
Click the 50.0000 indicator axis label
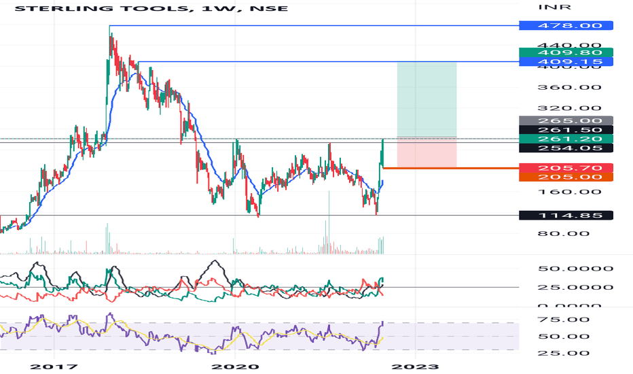click(x=576, y=269)
